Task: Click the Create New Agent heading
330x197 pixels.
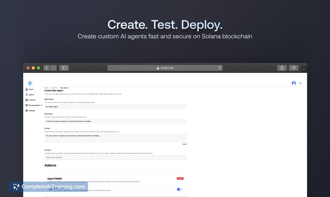Action: [x=54, y=90]
